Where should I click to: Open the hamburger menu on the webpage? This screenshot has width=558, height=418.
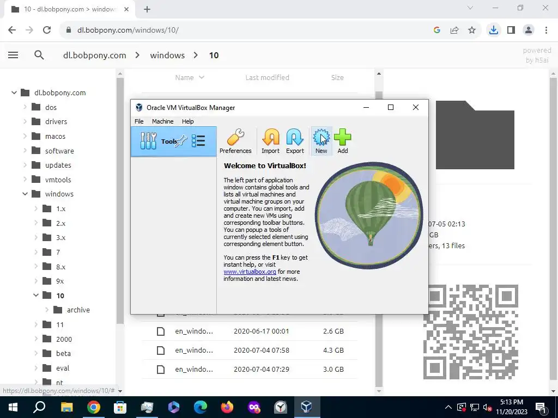pos(13,55)
